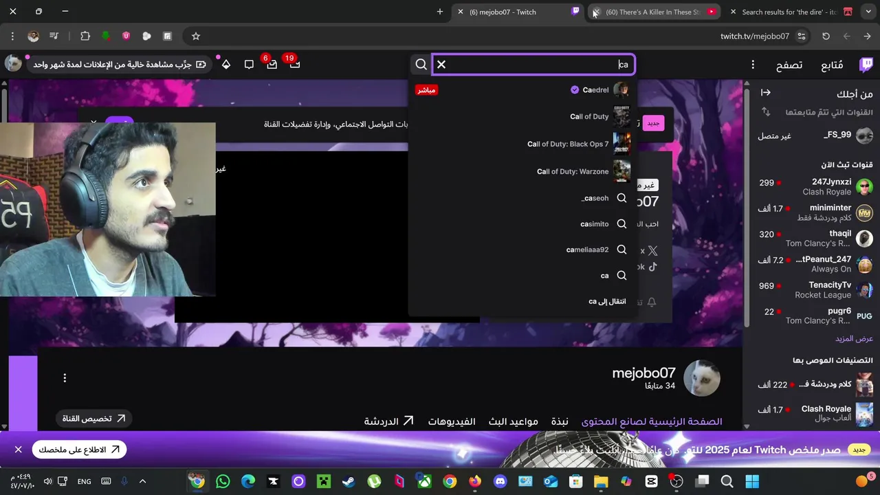The width and height of the screenshot is (880, 495).
Task: Select casimito search suggestion
Action: [x=522, y=224]
